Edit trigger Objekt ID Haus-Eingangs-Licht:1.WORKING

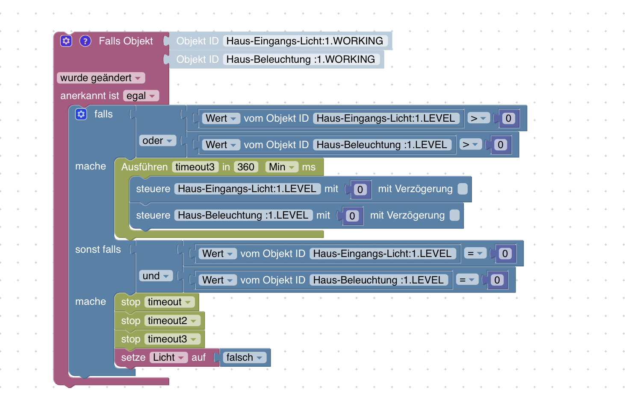point(305,41)
